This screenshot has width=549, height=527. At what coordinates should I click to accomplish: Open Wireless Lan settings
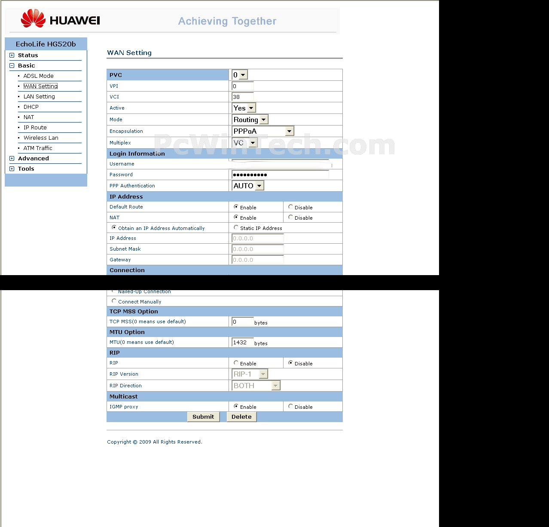(x=41, y=138)
